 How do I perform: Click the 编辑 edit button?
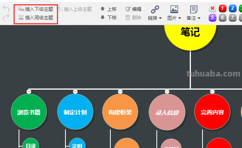(x=134, y=9)
